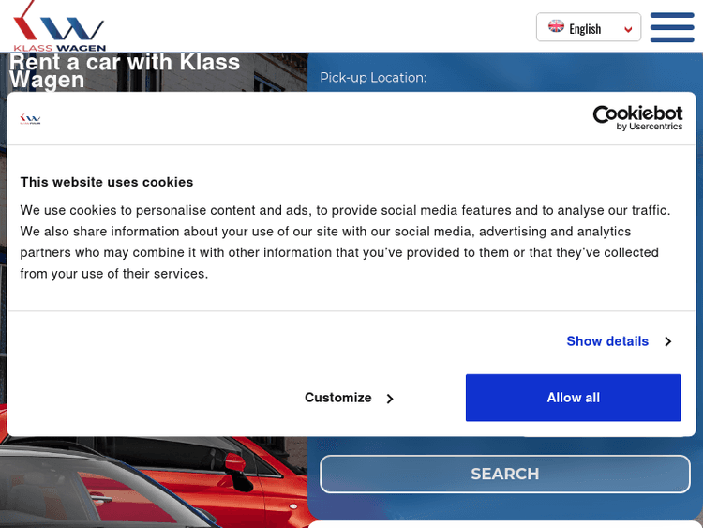Screen dimensions: 703x528
Task: Click the SEARCH button
Action: [505, 474]
